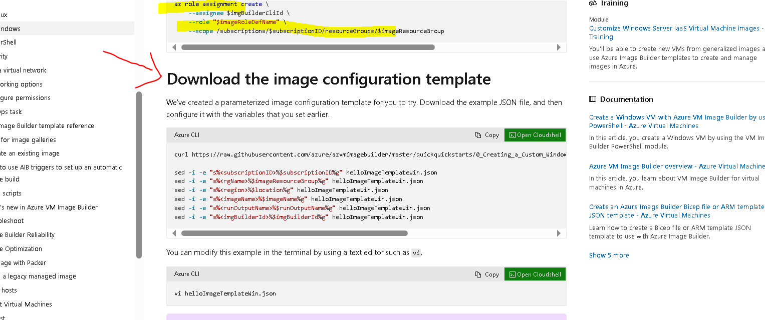This screenshot has width=765, height=320.
Task: Select the highlighted 'ndows' sidebar item
Action: coord(67,28)
